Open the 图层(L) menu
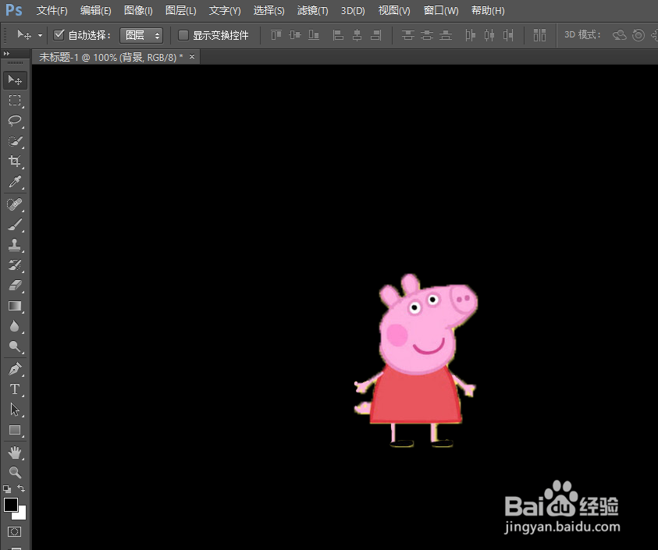The height and width of the screenshot is (550, 658). (181, 10)
